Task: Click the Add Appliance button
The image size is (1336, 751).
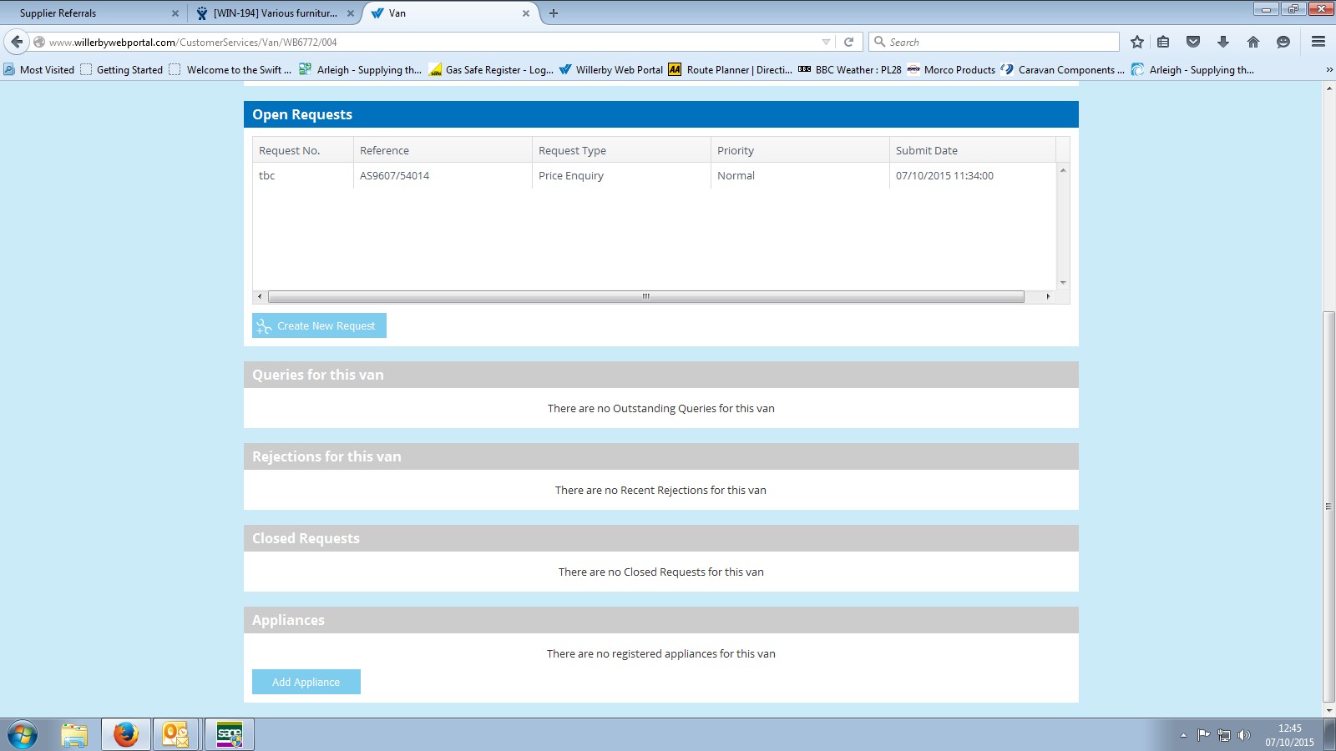Action: (x=306, y=682)
